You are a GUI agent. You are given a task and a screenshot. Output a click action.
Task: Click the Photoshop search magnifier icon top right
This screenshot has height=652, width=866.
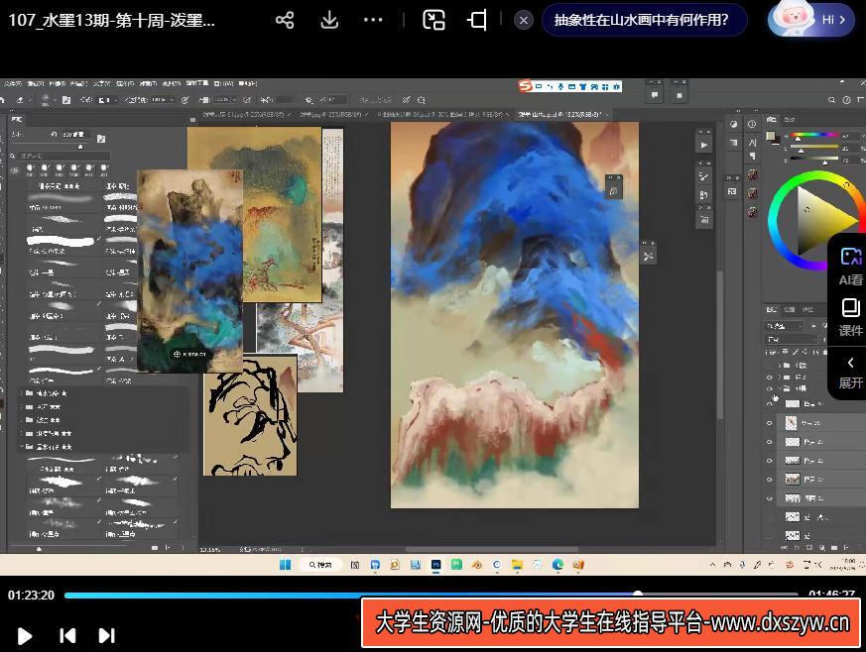(831, 100)
